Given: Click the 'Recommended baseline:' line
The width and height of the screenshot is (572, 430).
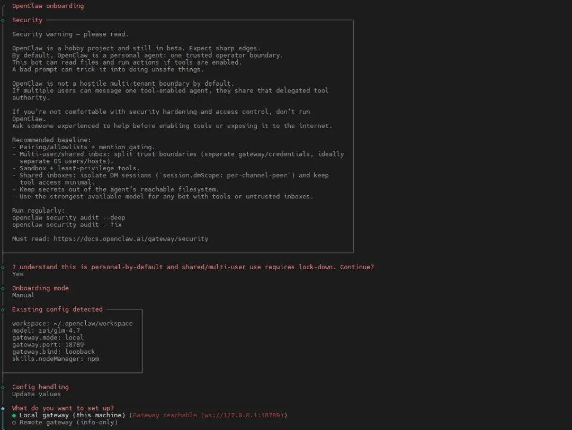Looking at the screenshot, I should [51, 140].
